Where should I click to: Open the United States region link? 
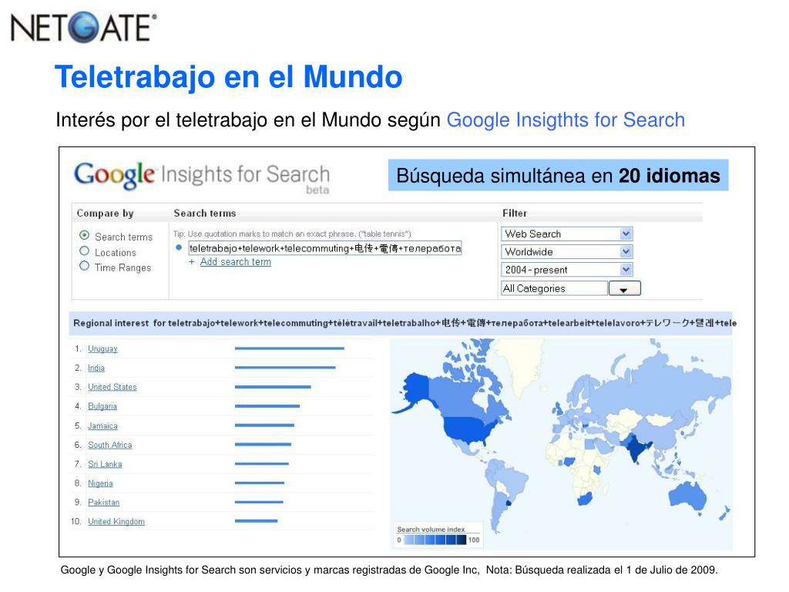(112, 387)
